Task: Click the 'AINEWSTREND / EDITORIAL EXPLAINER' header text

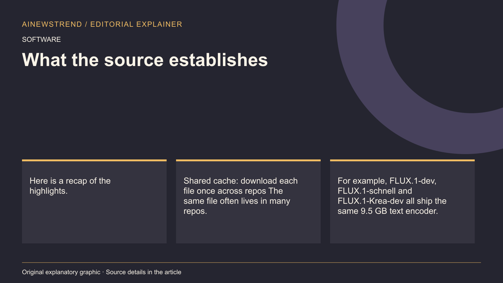Action: coord(102,24)
